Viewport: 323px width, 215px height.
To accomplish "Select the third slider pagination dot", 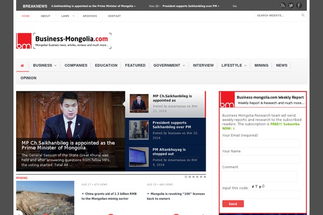I will [x=193, y=177].
